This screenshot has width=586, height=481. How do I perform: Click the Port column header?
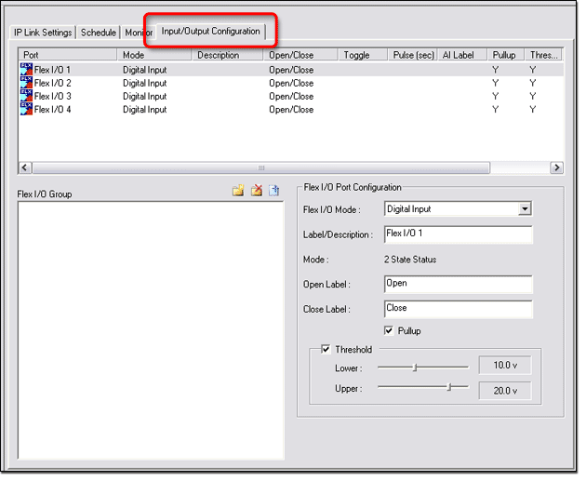click(x=68, y=55)
